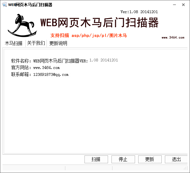Click the app icon in the title bar
The image size is (190, 173).
[4, 5]
